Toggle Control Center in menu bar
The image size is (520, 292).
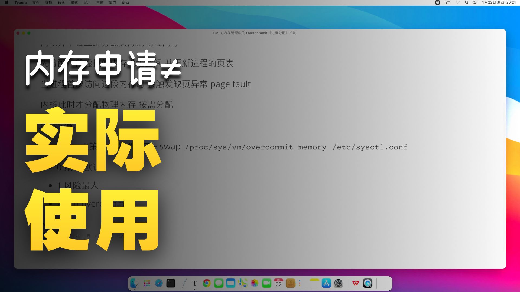tap(475, 2)
